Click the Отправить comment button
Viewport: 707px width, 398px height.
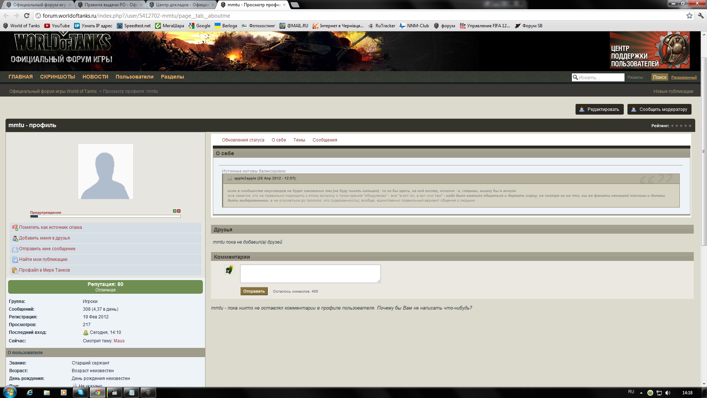pos(254,291)
